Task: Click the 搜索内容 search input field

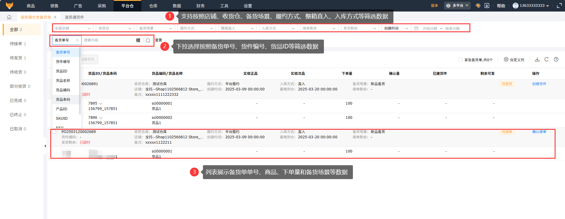Action: point(108,40)
